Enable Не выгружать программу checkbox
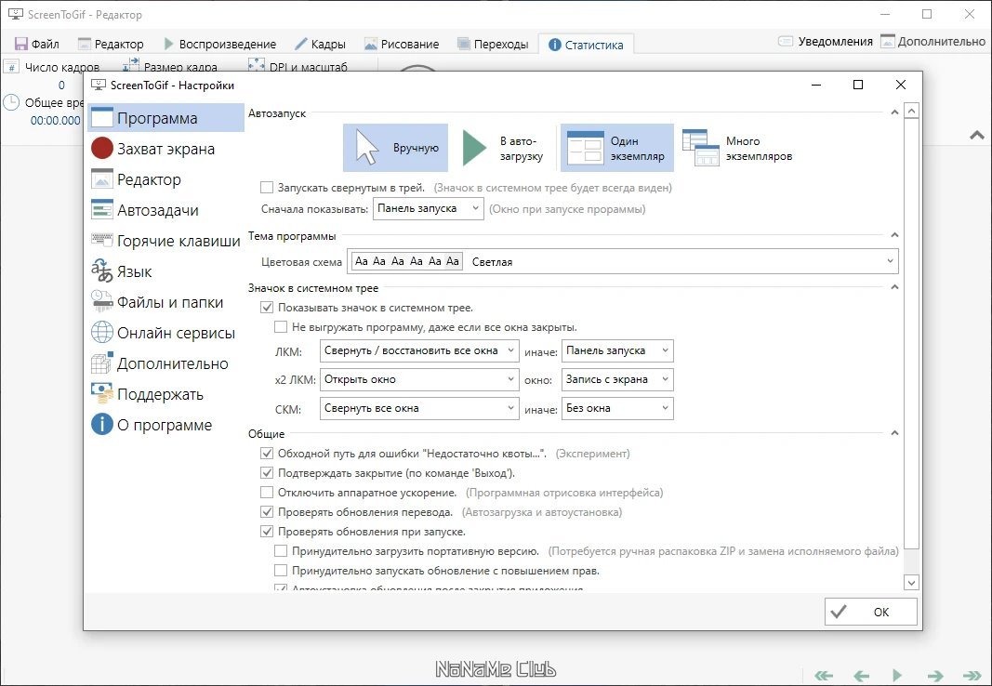 pyautogui.click(x=280, y=327)
